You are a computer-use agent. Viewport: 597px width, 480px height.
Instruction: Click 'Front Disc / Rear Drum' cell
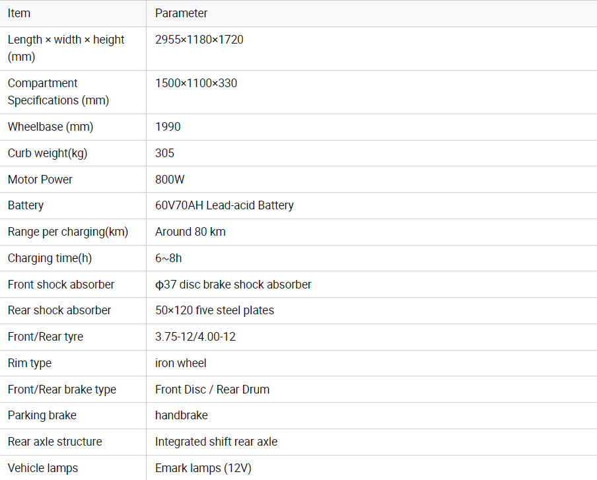coord(212,390)
